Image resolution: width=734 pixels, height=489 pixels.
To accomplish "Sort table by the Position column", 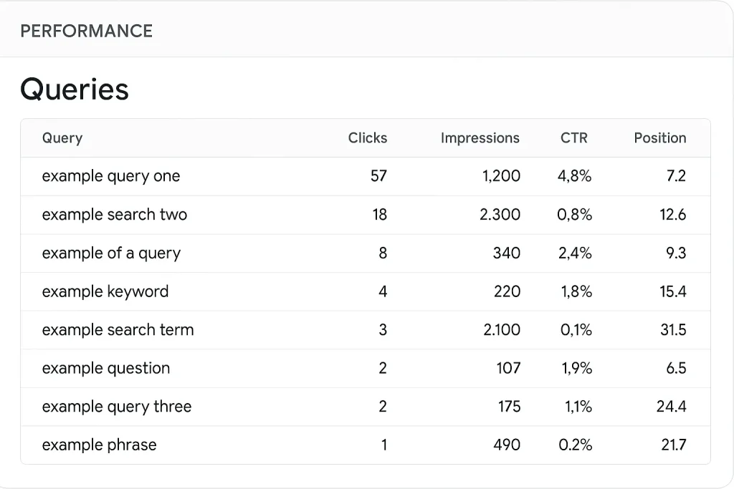I will point(659,138).
